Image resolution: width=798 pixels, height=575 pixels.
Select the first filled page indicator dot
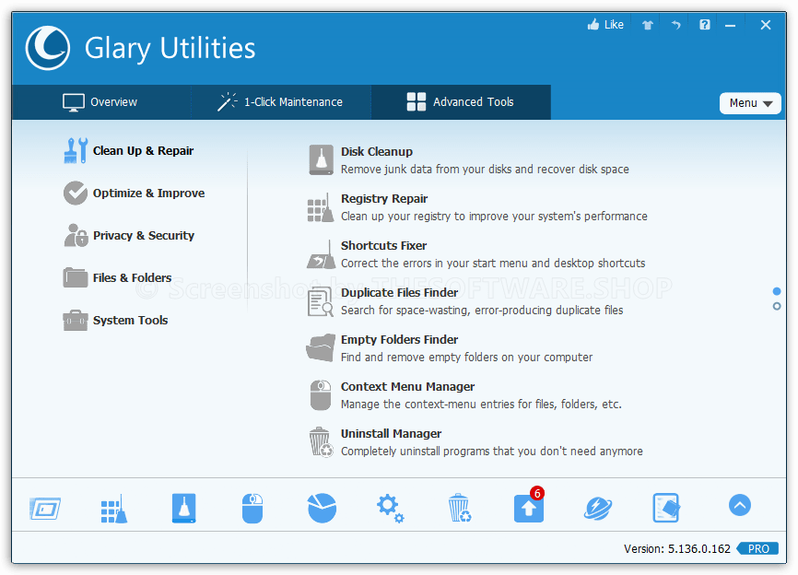(x=777, y=291)
